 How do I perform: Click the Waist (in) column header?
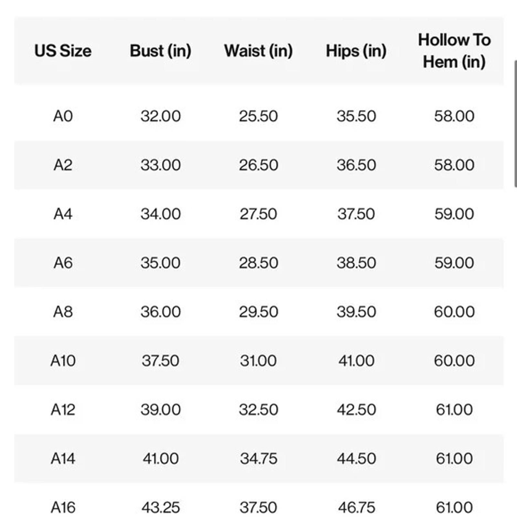(258, 51)
